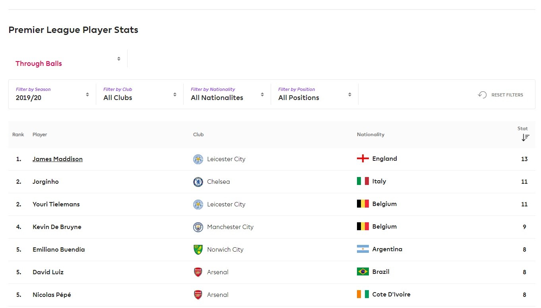Click the Chelsea club name
Image resolution: width=541 pixels, height=308 pixels.
click(219, 182)
